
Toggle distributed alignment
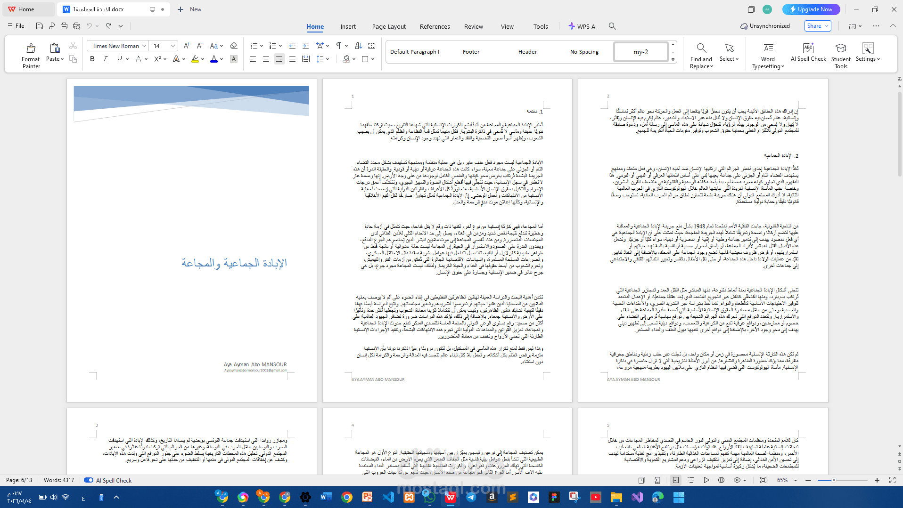[x=305, y=59]
